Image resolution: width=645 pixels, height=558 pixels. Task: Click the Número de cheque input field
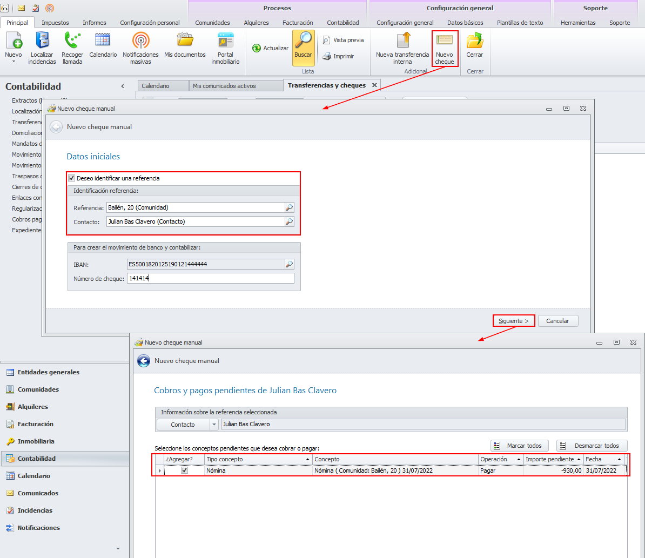pos(211,278)
